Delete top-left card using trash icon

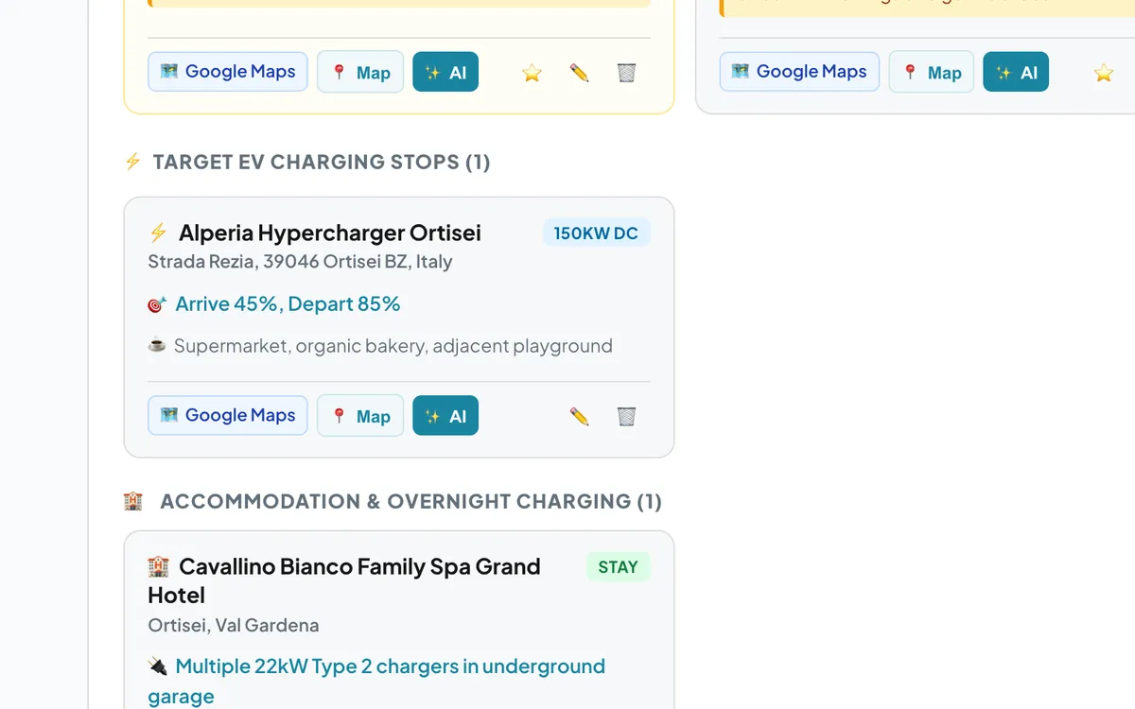[626, 73]
